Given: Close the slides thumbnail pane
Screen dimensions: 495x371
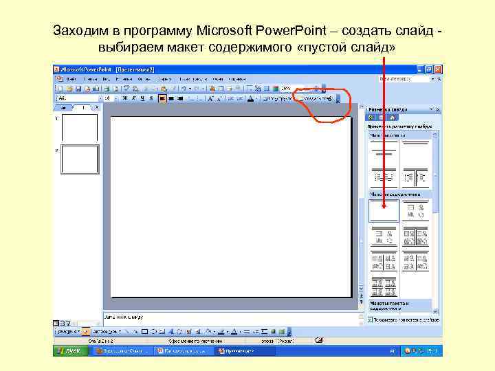Looking at the screenshot, I should click(97, 108).
